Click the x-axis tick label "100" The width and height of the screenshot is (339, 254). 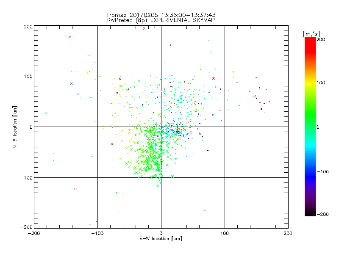pyautogui.click(x=225, y=233)
